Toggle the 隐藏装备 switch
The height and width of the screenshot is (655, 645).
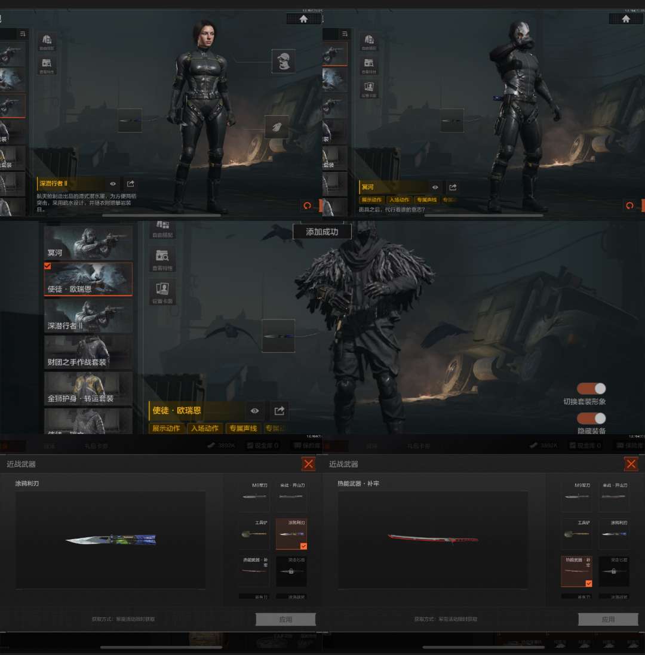click(x=591, y=419)
